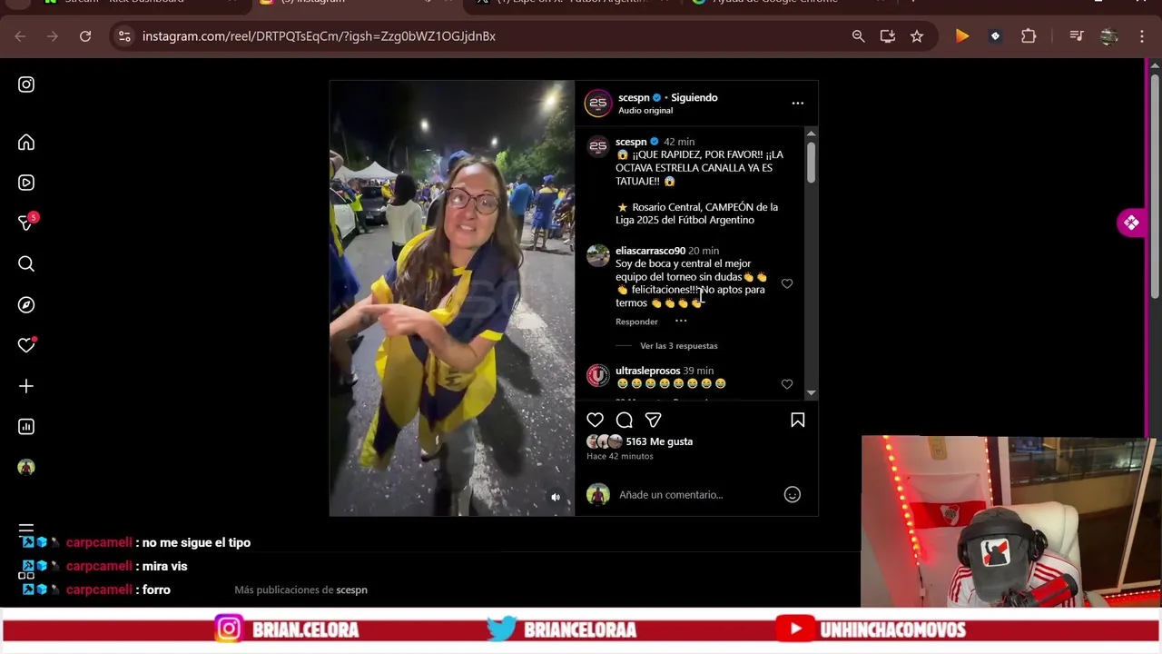Click the '42 min' caption timestamp
The width and height of the screenshot is (1162, 654).
pos(679,142)
